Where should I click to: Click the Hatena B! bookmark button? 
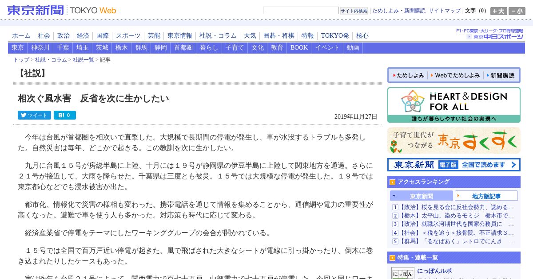coord(65,115)
